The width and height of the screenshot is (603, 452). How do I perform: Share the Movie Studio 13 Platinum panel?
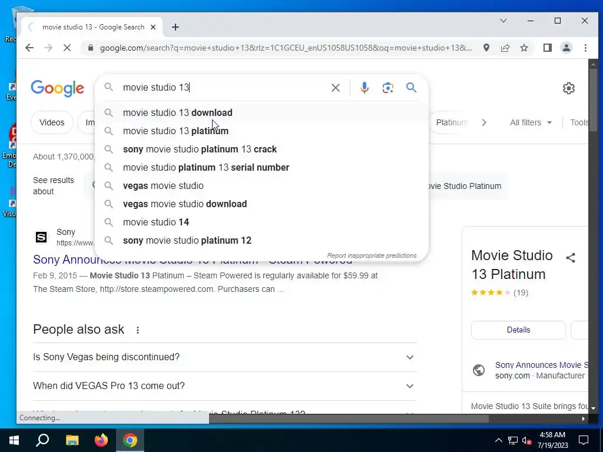pos(571,258)
